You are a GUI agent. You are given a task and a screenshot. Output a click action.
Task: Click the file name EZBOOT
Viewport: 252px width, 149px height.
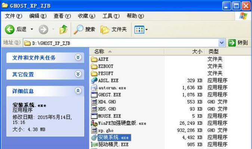[105, 66]
